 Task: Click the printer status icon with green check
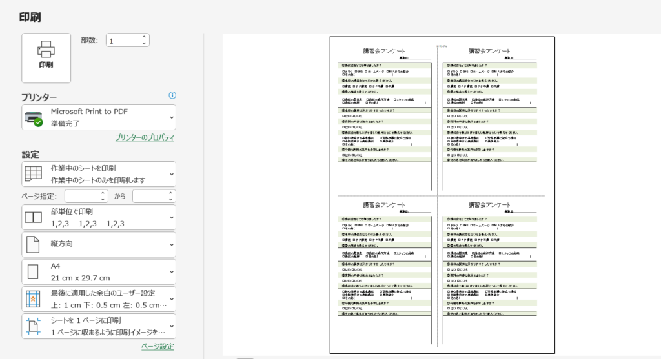(x=34, y=118)
